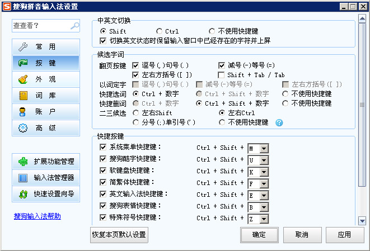Toggle 简繁体快捷键 checkbox

(103, 182)
